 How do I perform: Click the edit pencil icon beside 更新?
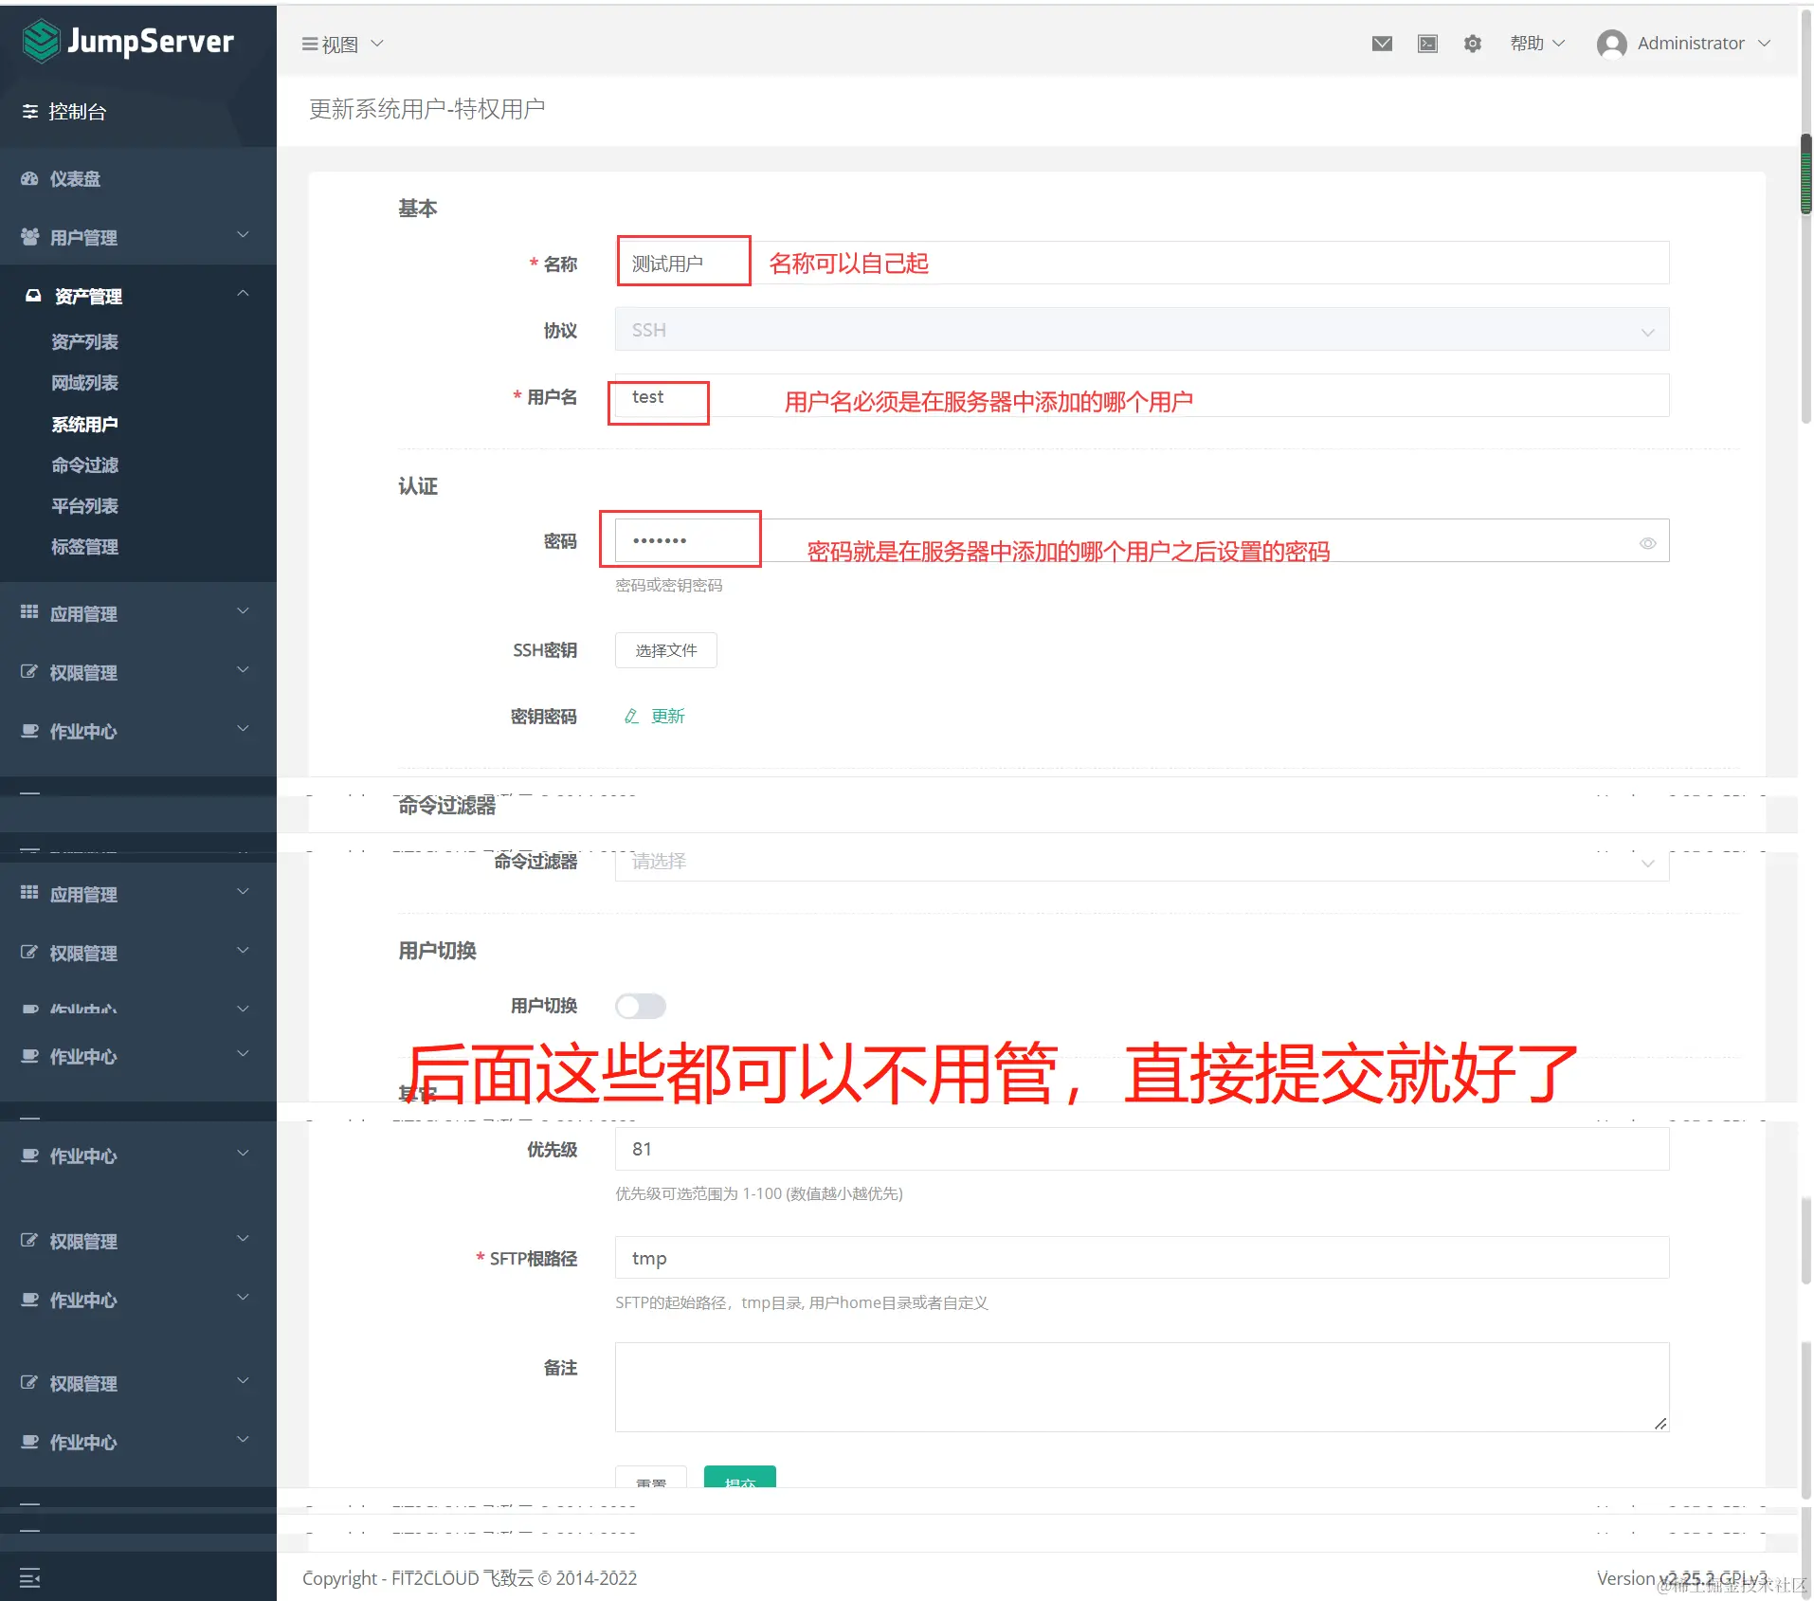pos(631,717)
